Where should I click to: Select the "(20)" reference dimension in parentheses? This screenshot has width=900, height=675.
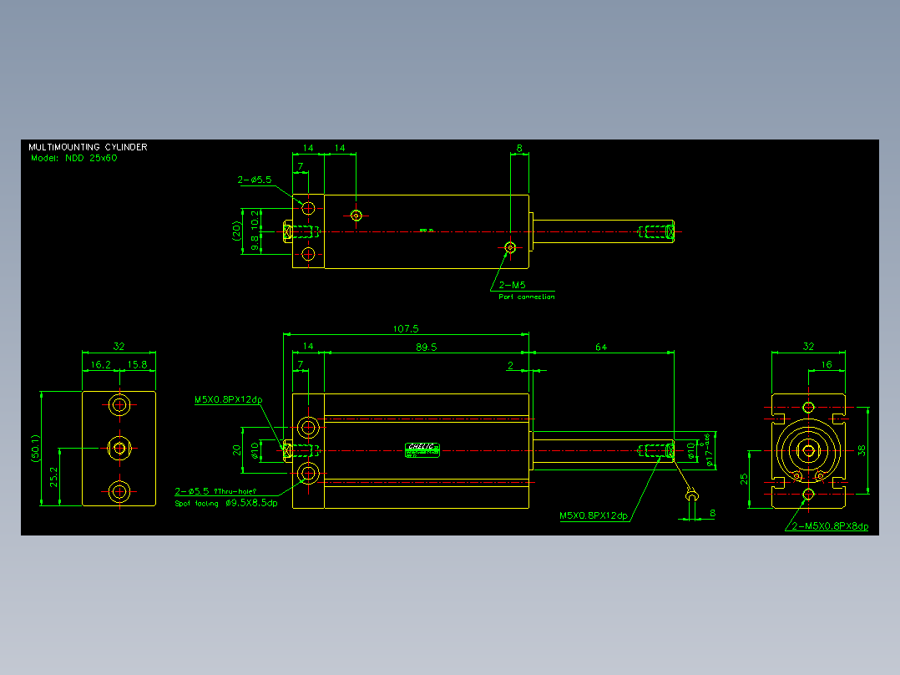(236, 231)
